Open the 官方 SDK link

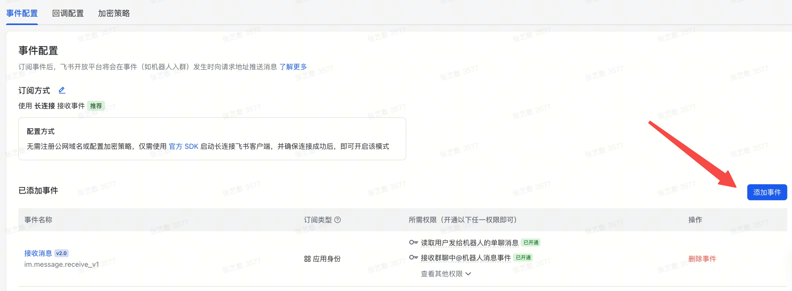click(184, 146)
